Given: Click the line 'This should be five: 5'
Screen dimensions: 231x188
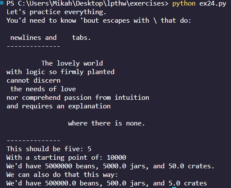Looking at the screenshot, I should [x=49, y=149].
